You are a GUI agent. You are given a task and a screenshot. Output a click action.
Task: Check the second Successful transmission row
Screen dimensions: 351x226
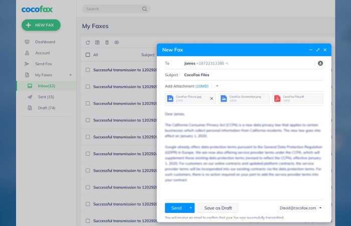click(88, 87)
